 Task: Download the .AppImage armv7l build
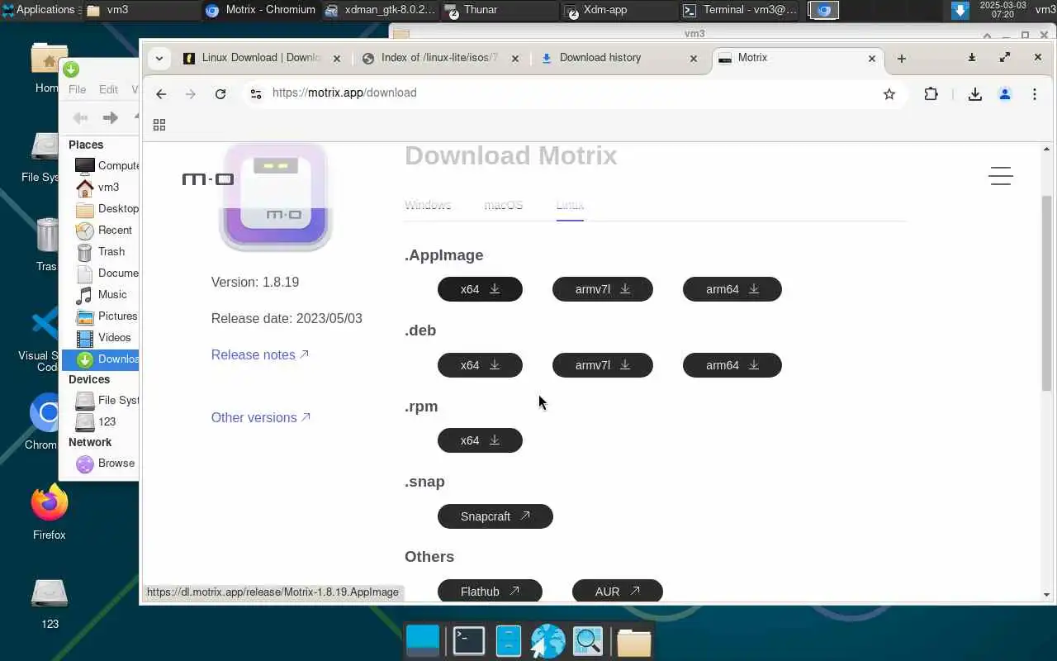(x=602, y=289)
